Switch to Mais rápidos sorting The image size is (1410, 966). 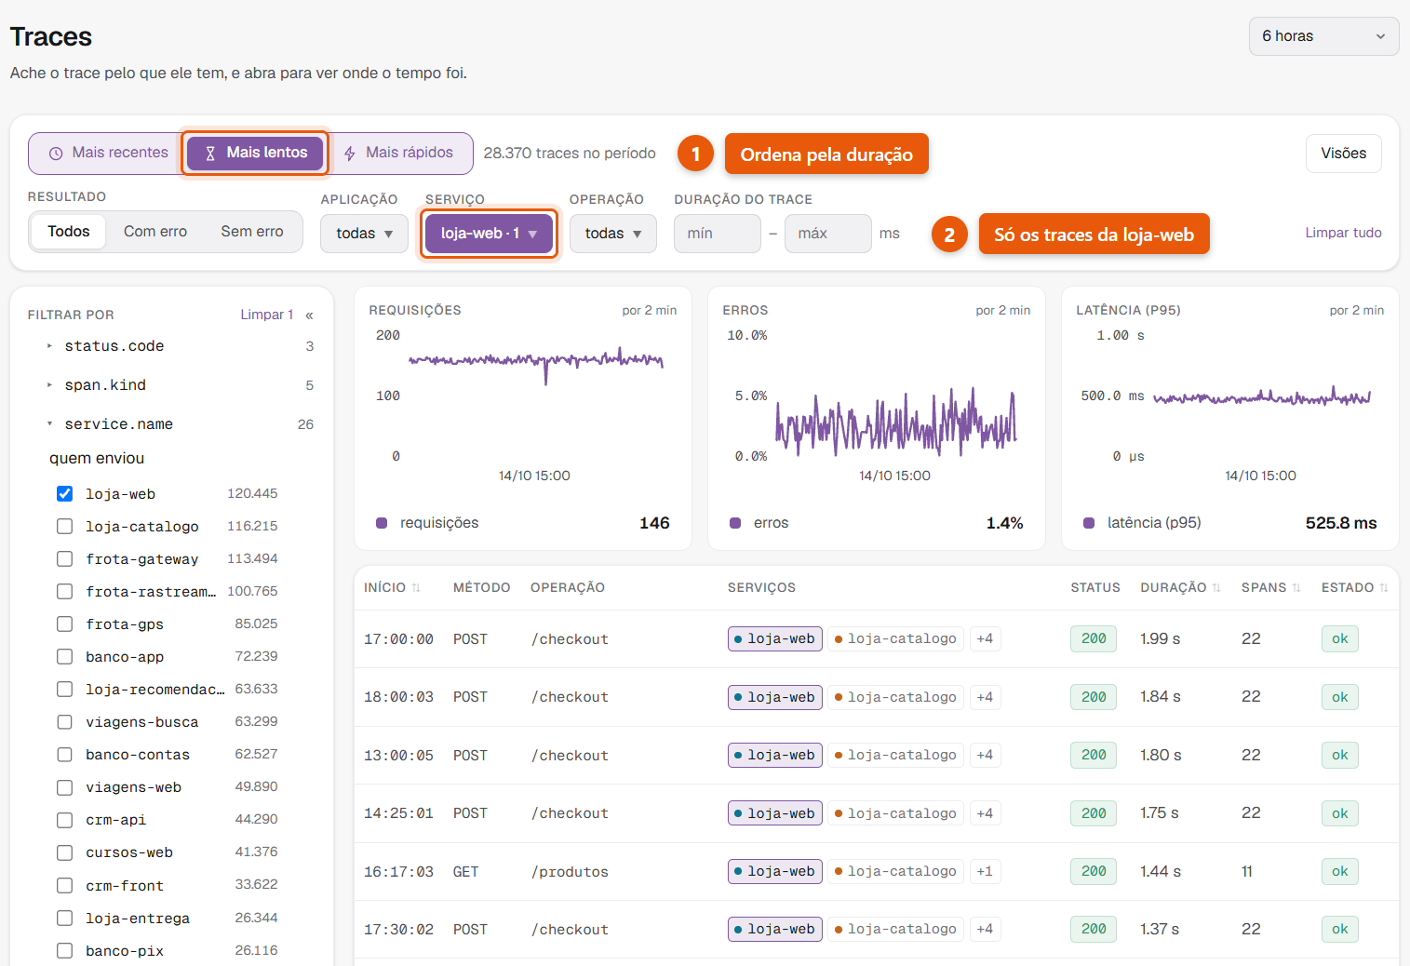pos(398,154)
